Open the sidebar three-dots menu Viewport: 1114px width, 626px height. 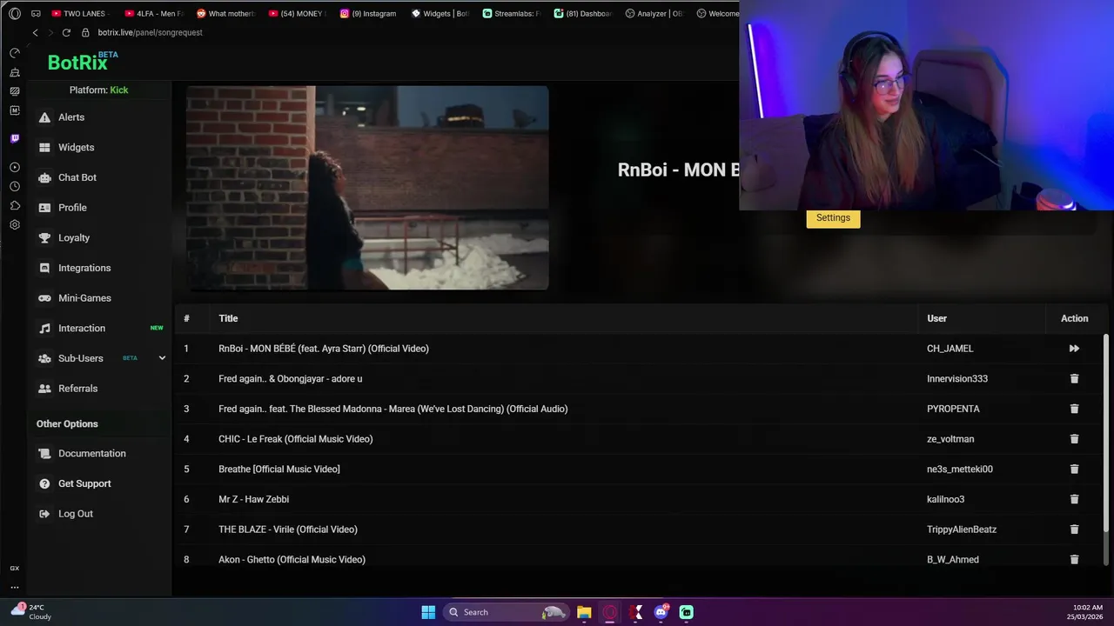[x=15, y=587]
